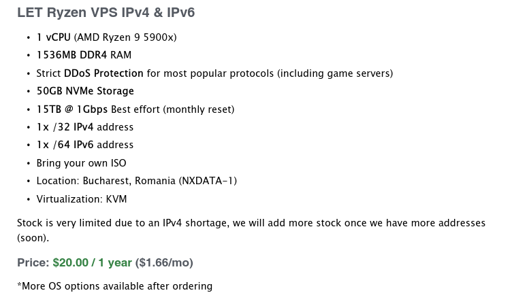
Task: Click the Price: label
Action: click(33, 262)
